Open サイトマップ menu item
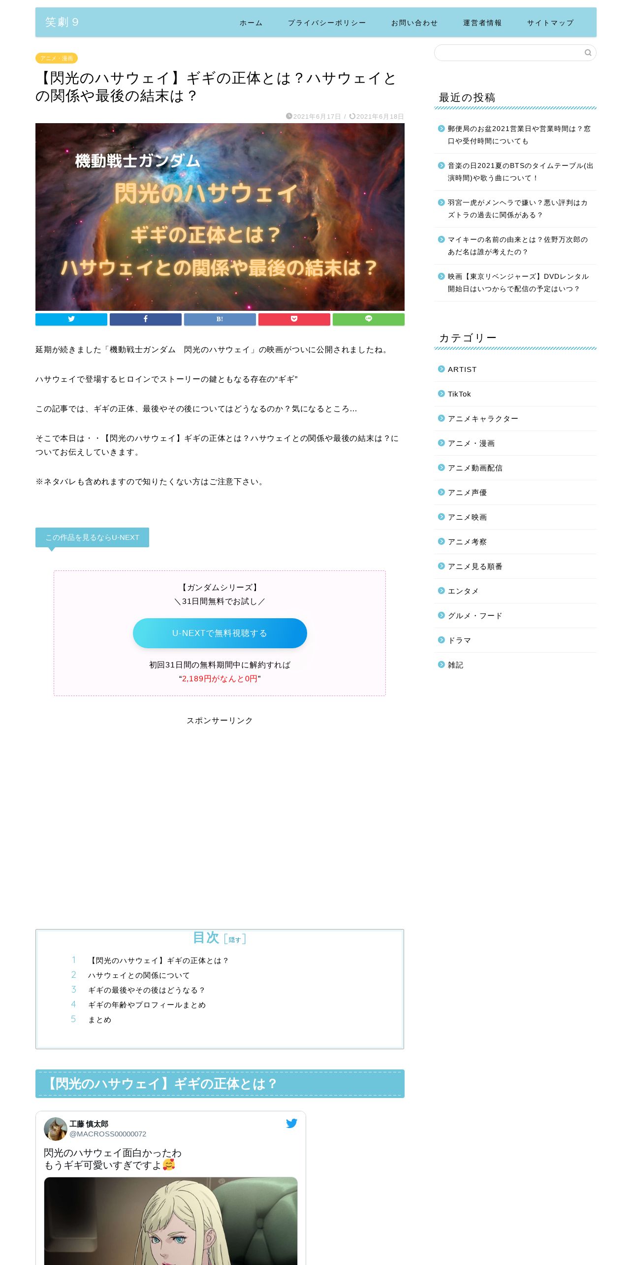This screenshot has height=1265, width=632. [x=550, y=23]
